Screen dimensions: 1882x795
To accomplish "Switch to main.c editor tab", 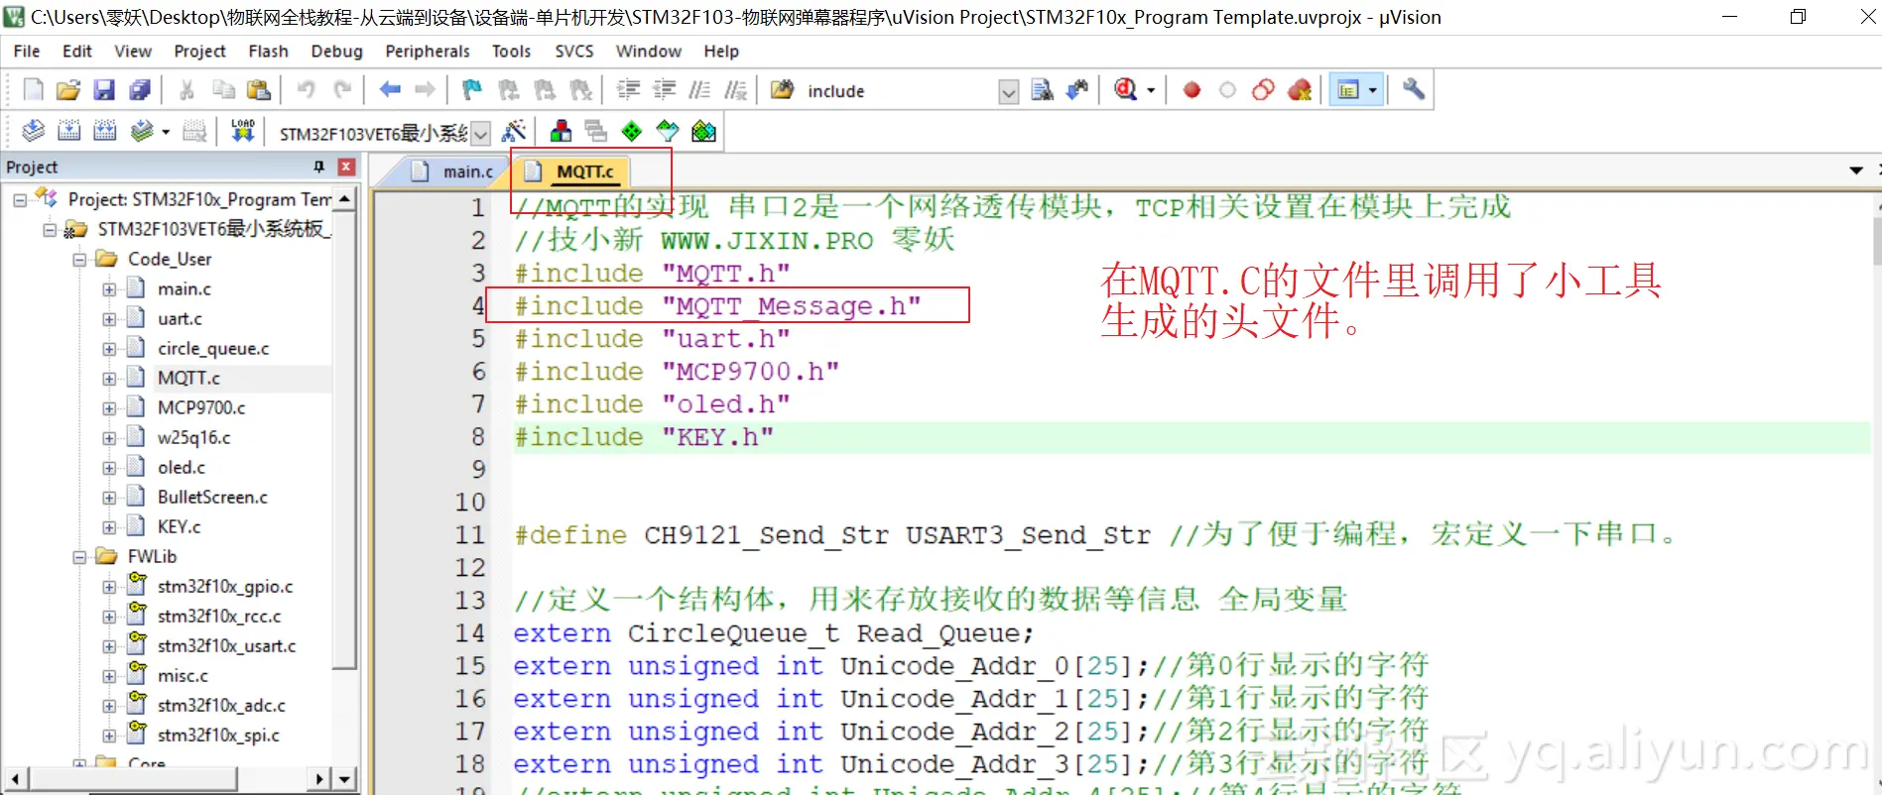I will 454,171.
